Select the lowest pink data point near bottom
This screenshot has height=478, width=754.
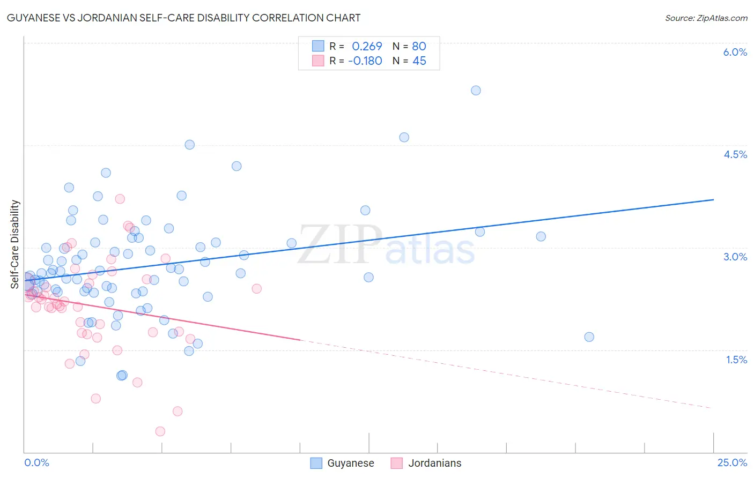(160, 431)
